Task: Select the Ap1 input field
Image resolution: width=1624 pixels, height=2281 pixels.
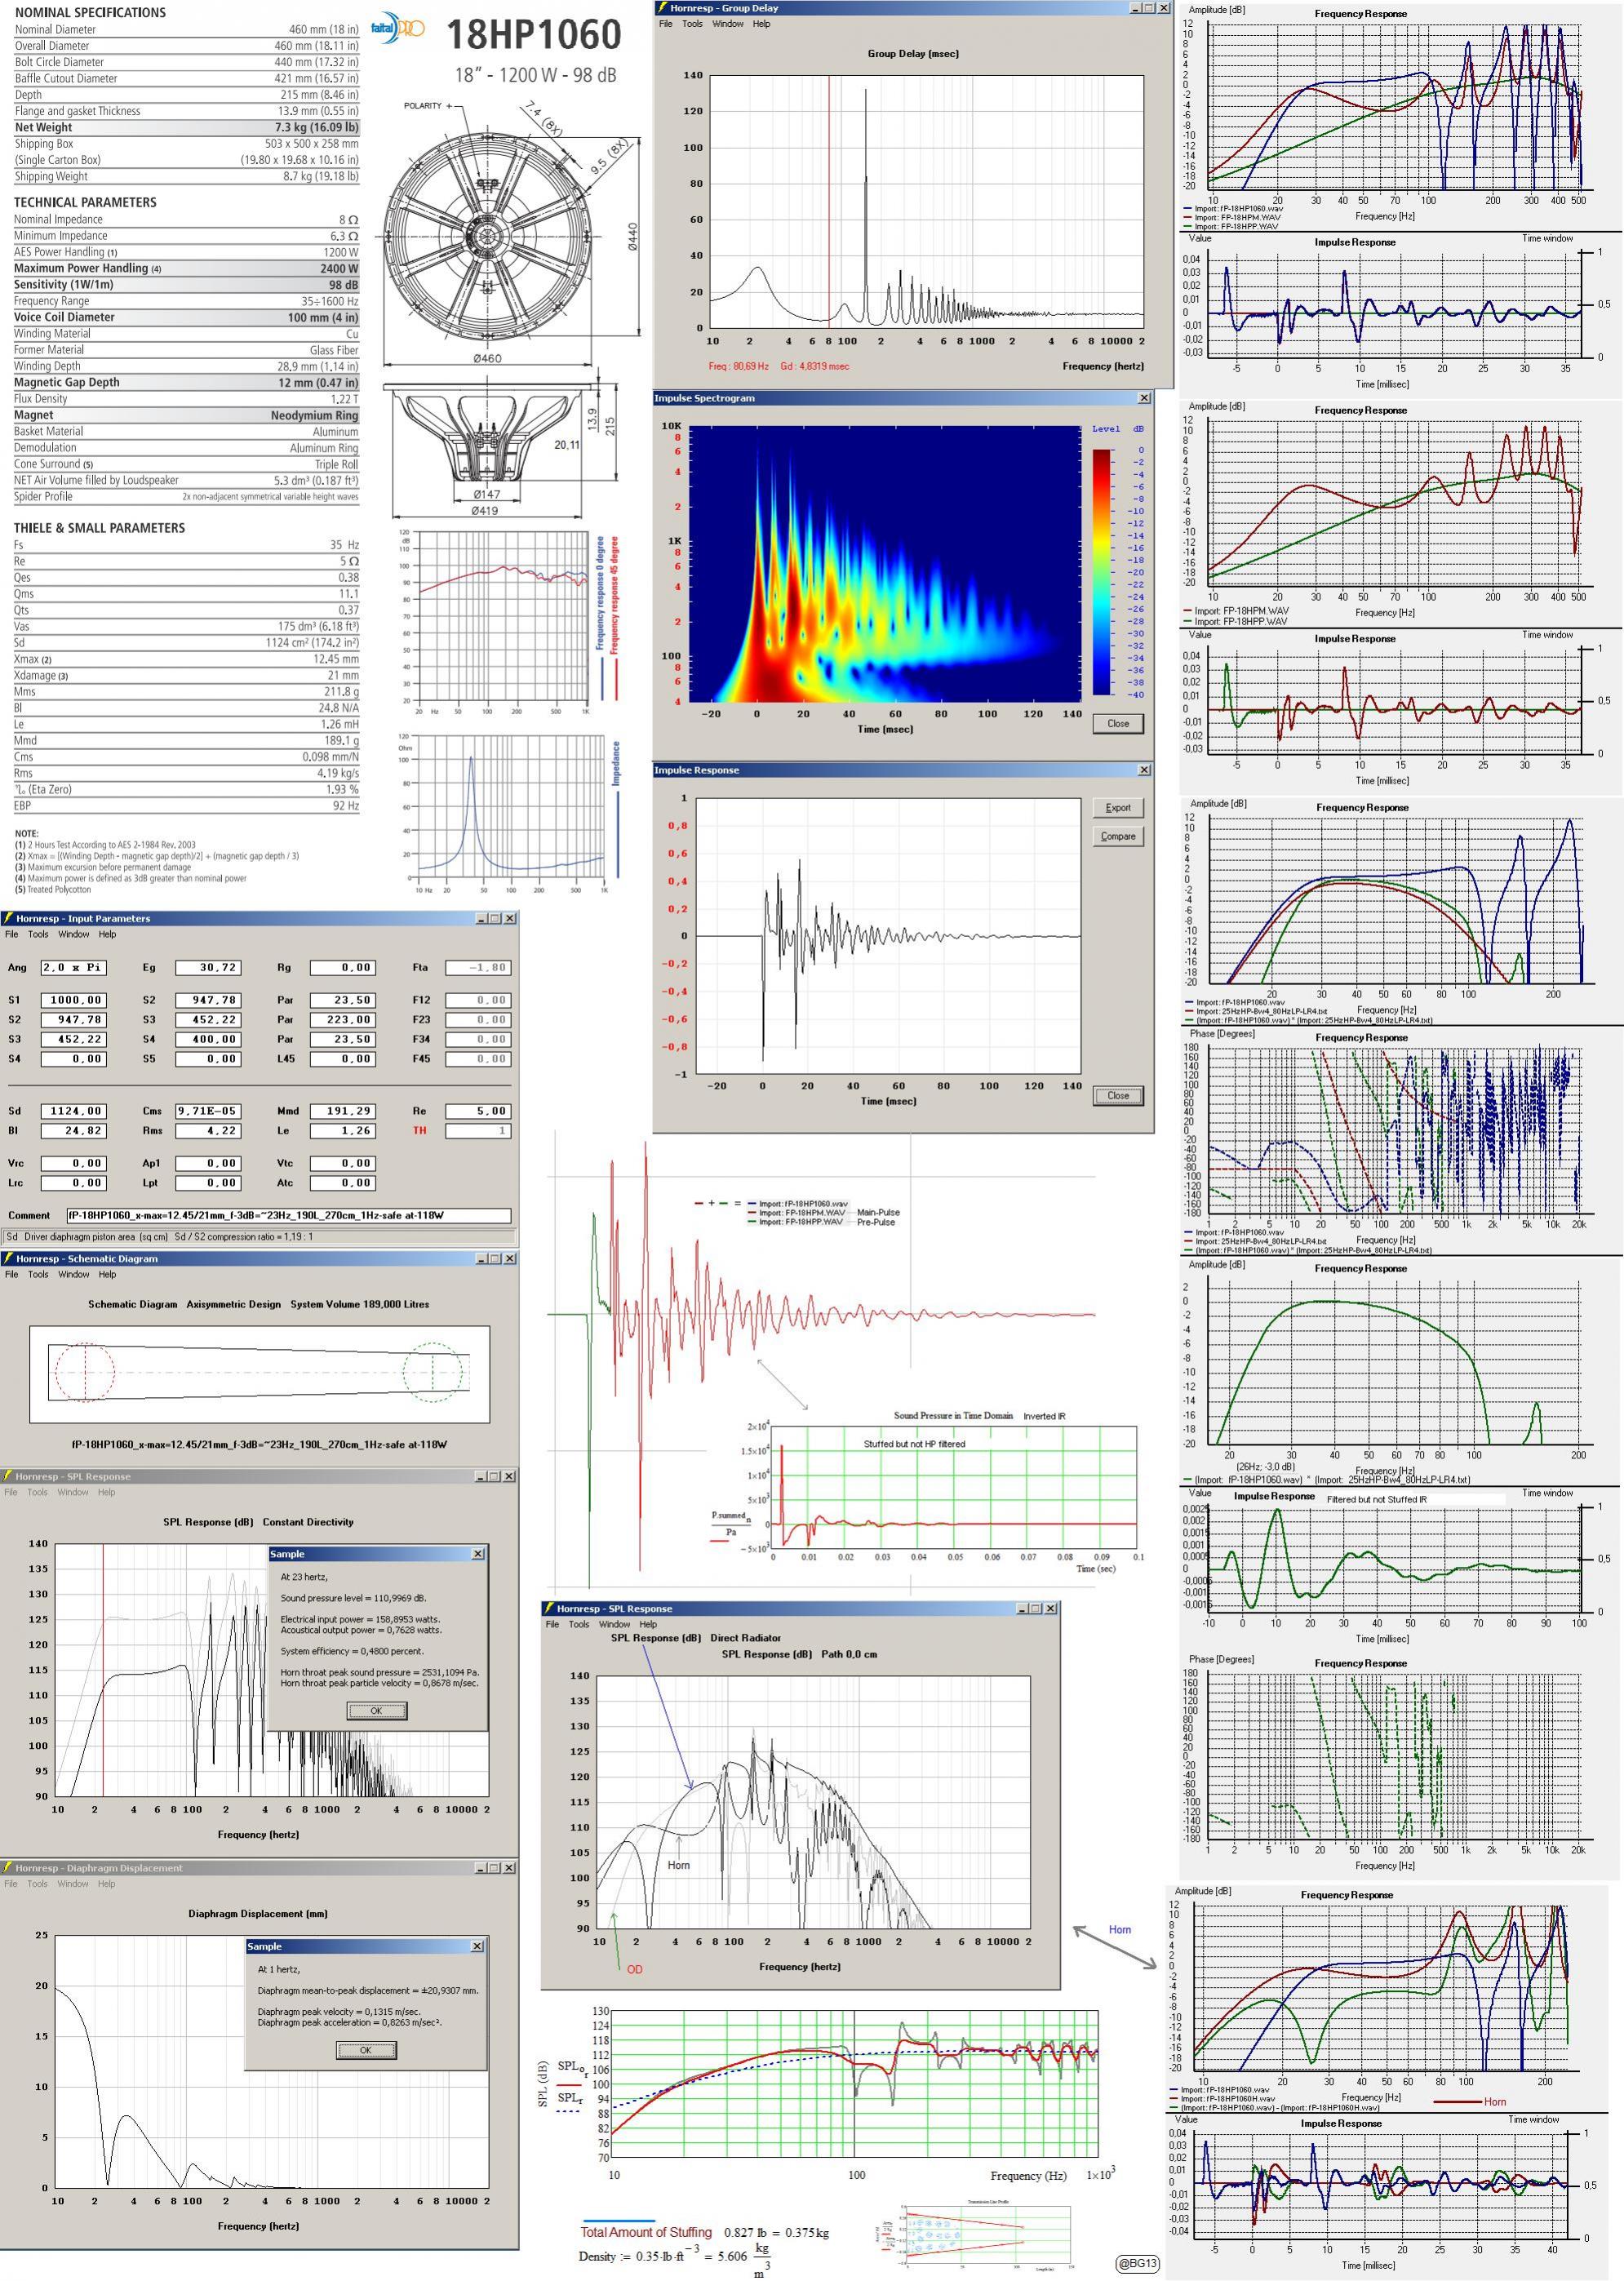Action: 208,1163
